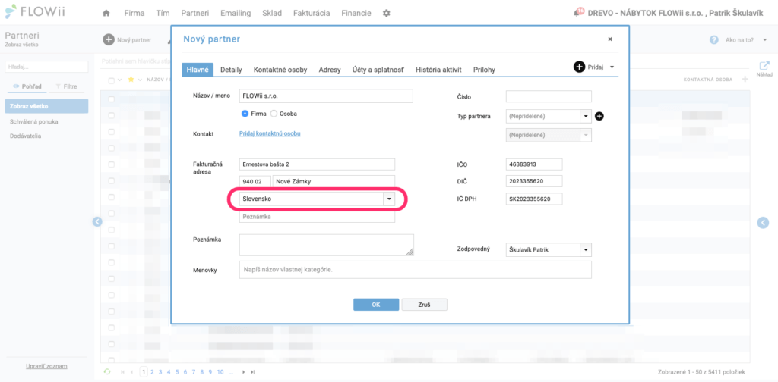Click the Menovky category input field
This screenshot has width=778, height=382.
tap(416, 270)
